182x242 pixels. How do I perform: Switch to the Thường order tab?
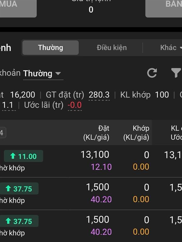pyautogui.click(x=50, y=47)
